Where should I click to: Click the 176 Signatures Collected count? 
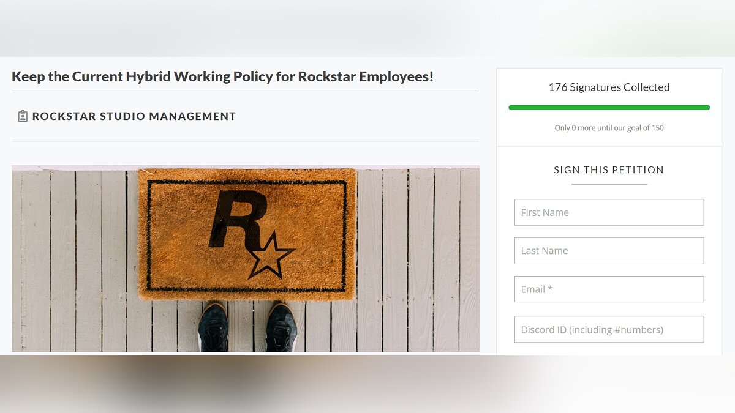(x=609, y=87)
